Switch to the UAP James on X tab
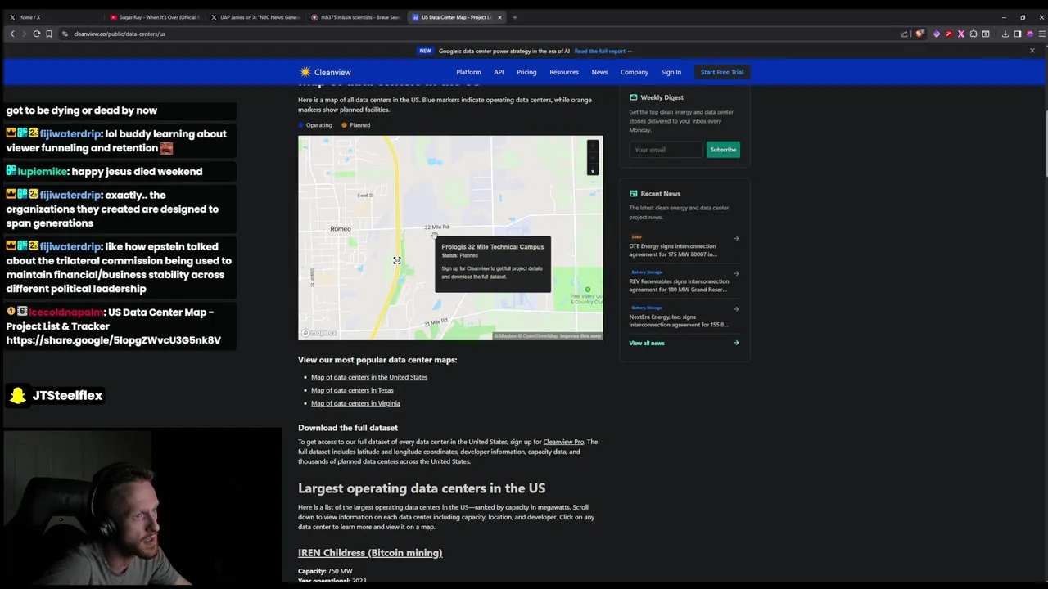1048x589 pixels. pyautogui.click(x=255, y=17)
